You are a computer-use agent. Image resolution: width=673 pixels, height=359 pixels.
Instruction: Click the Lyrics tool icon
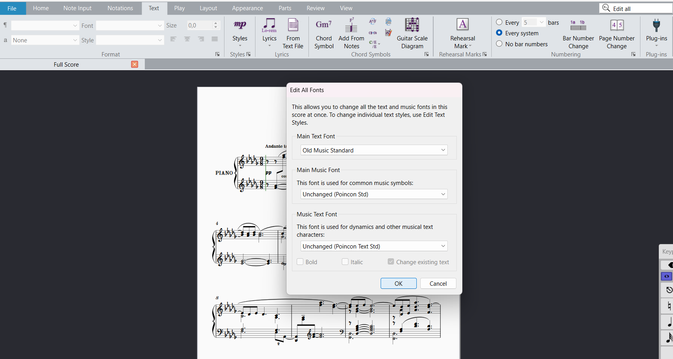[x=269, y=25]
